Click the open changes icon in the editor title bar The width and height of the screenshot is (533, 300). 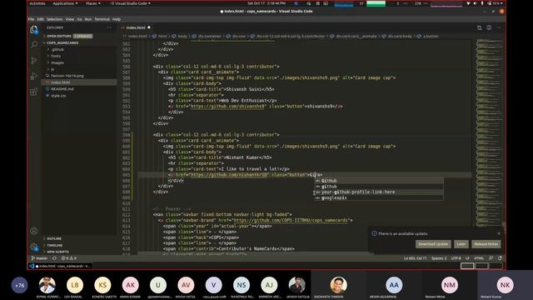pos(480,27)
